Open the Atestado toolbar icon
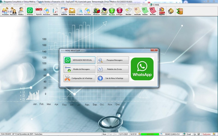This screenshot has height=136, width=218. [137, 11]
